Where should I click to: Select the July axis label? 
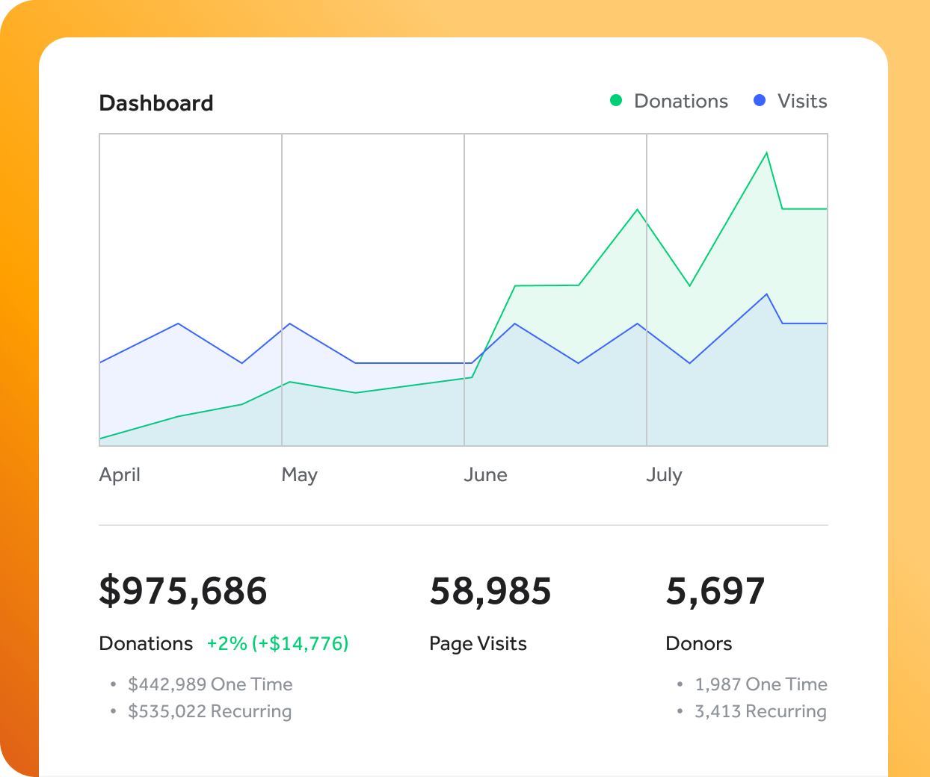coord(665,474)
